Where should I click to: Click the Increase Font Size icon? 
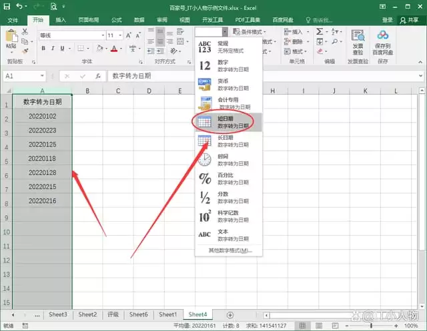tap(128, 35)
